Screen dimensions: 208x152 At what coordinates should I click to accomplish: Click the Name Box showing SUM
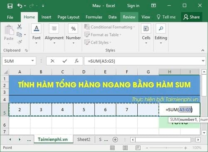click(x=17, y=61)
